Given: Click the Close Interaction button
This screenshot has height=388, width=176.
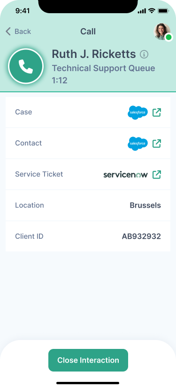Looking at the screenshot, I should [x=88, y=360].
